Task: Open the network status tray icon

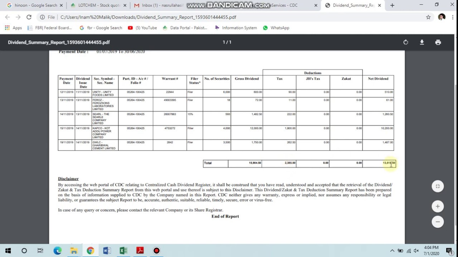Action: click(x=408, y=251)
